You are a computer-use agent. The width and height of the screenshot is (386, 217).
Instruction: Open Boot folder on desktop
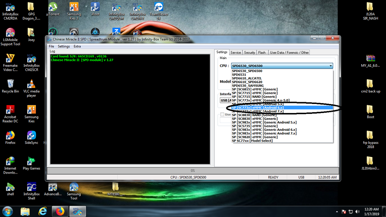pyautogui.click(x=370, y=112)
